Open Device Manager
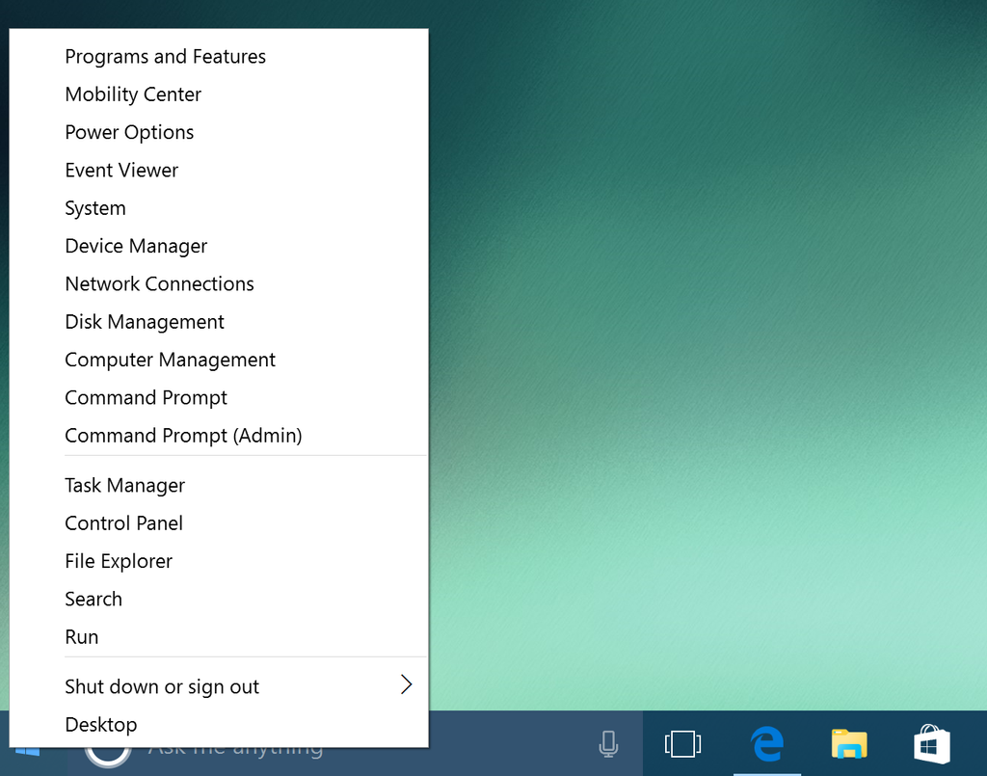Image resolution: width=987 pixels, height=776 pixels. [x=136, y=246]
